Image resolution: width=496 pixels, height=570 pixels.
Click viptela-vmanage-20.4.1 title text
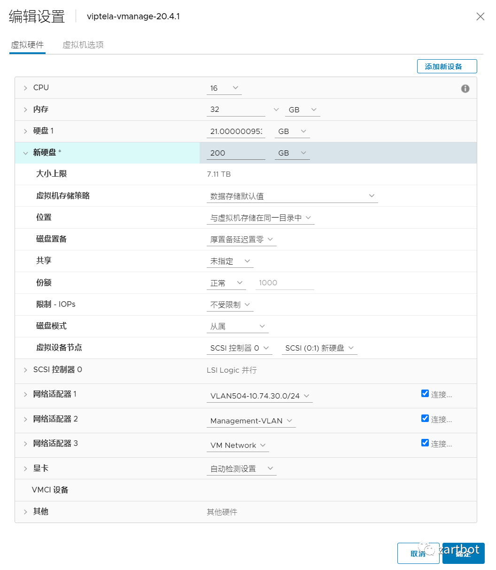pyautogui.click(x=133, y=16)
